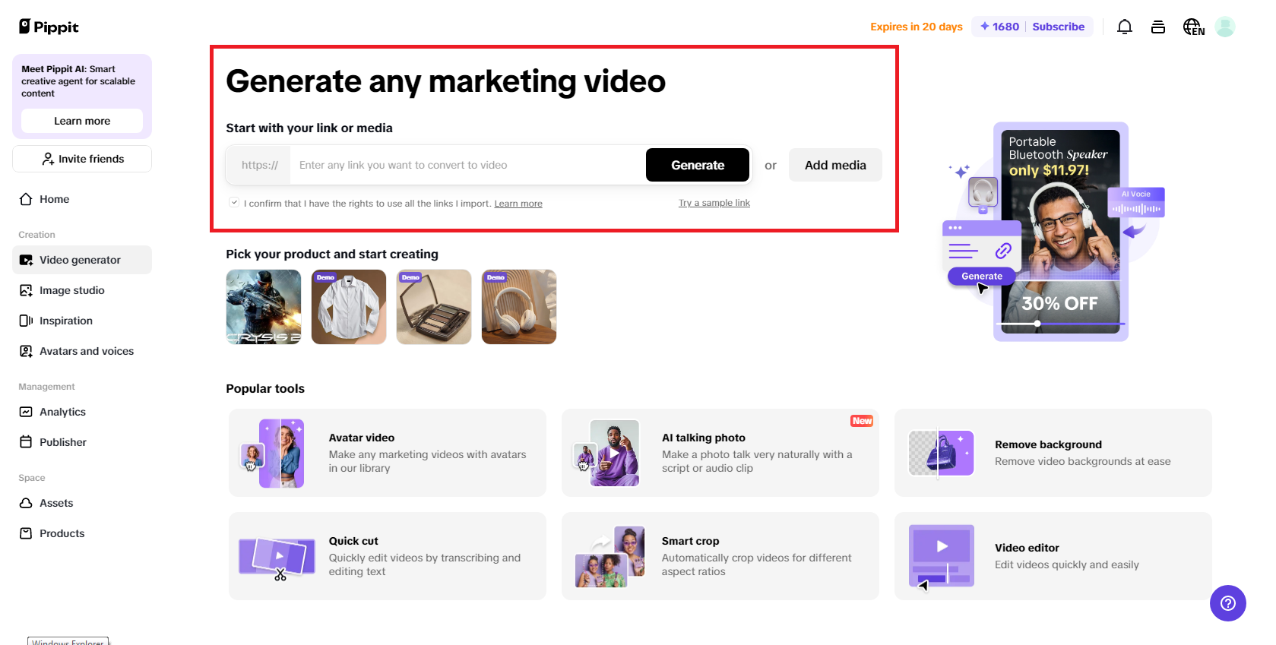Click Invite friends button

coord(82,159)
